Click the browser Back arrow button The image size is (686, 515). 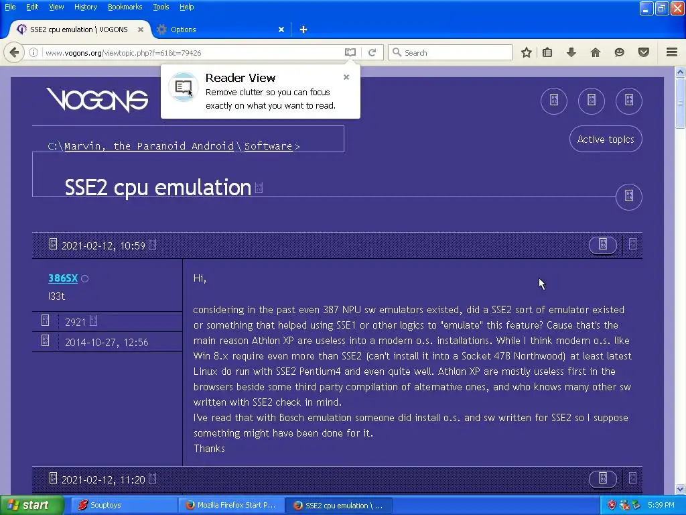click(x=14, y=52)
